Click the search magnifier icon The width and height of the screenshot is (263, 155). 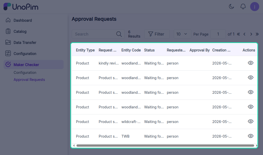(x=119, y=34)
